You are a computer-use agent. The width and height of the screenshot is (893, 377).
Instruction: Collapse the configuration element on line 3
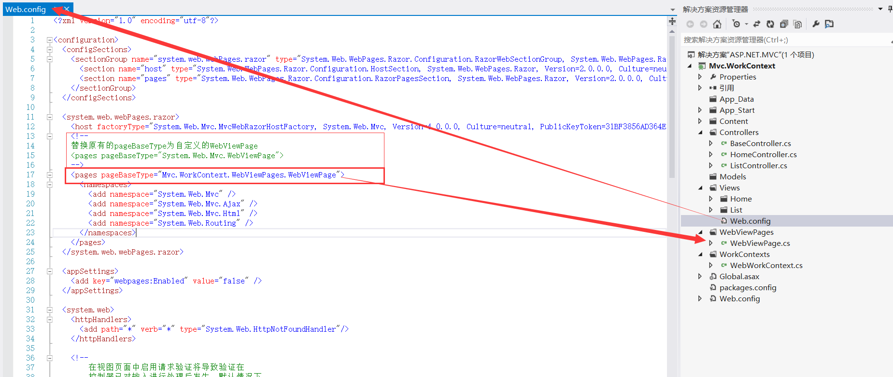(x=49, y=40)
